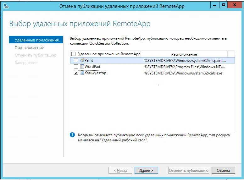Viewport: 244px width, 180px height.
Task: Select the Калькулятор row name
Action: (x=95, y=73)
